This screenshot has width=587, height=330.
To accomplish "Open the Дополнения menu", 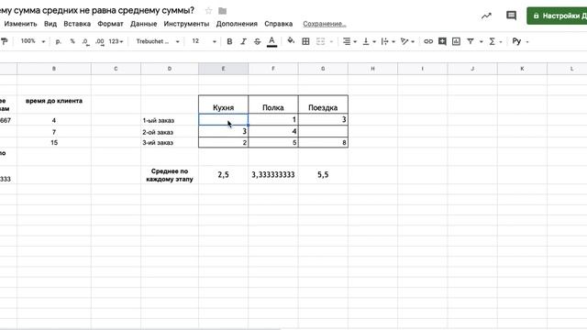I will 237,24.
